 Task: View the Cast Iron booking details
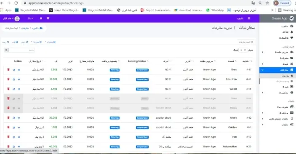point(19,79)
